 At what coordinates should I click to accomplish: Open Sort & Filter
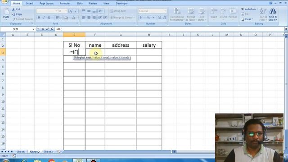point(263,14)
